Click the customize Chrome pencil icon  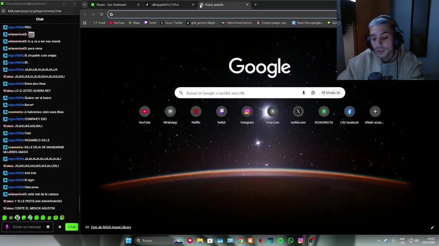[x=432, y=228]
